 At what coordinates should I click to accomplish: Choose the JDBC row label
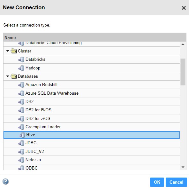tap(31, 143)
